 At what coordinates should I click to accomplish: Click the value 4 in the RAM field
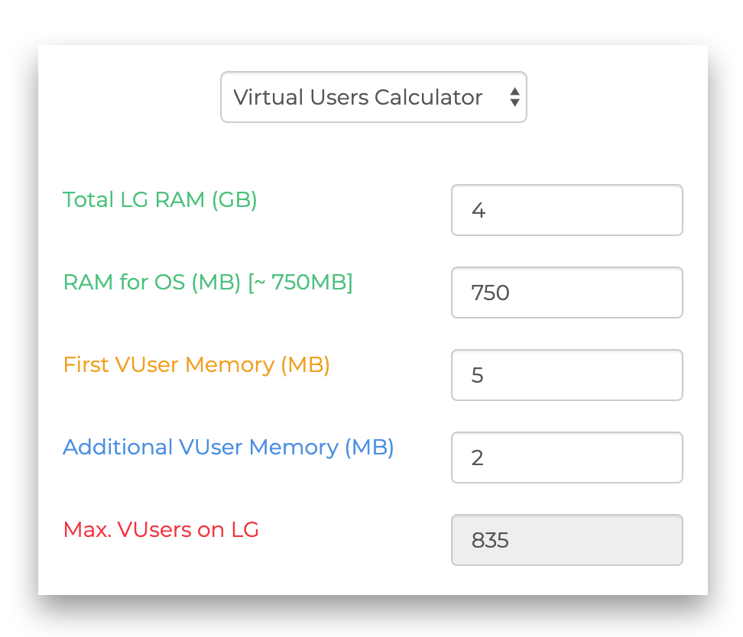[x=479, y=210]
